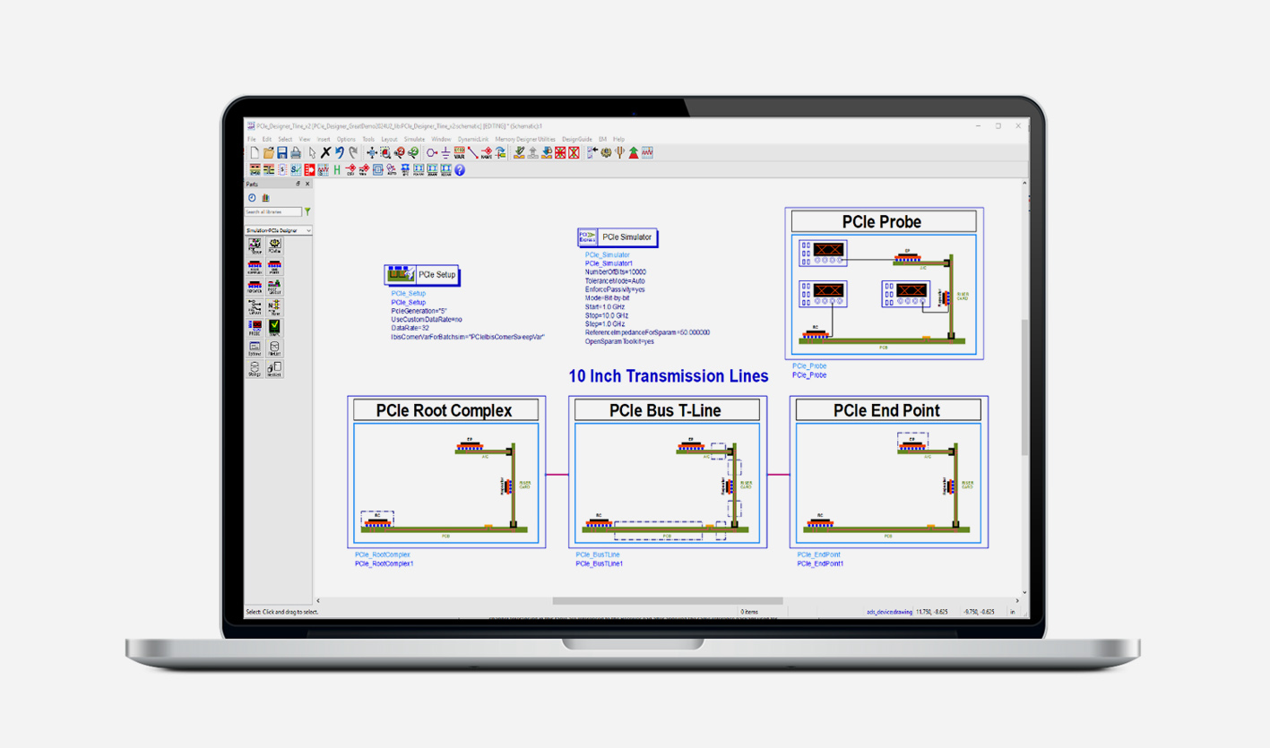
Task: Select the PCIe Probe part in the Parts panel
Action: 254,324
